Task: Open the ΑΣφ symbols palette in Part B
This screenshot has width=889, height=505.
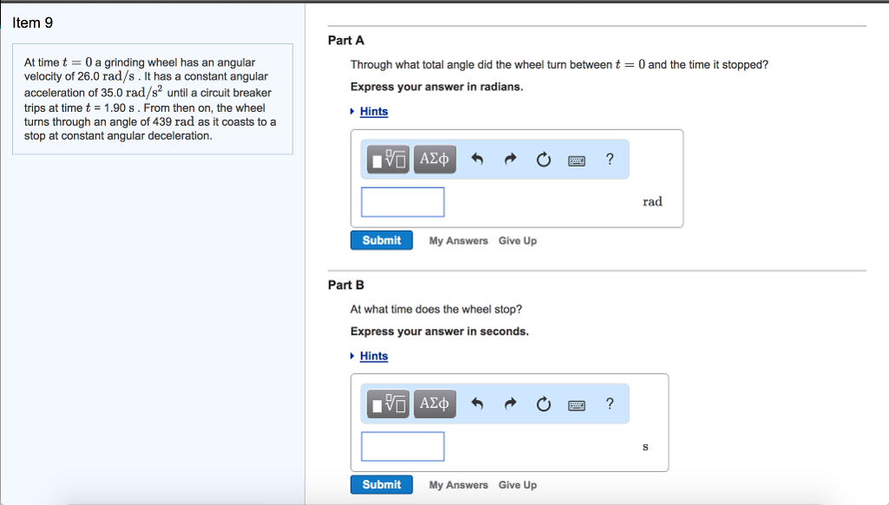Action: [x=434, y=403]
